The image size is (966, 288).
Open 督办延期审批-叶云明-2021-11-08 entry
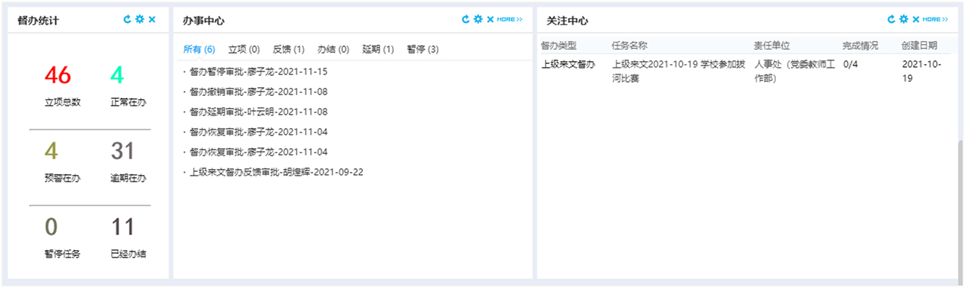coord(258,112)
